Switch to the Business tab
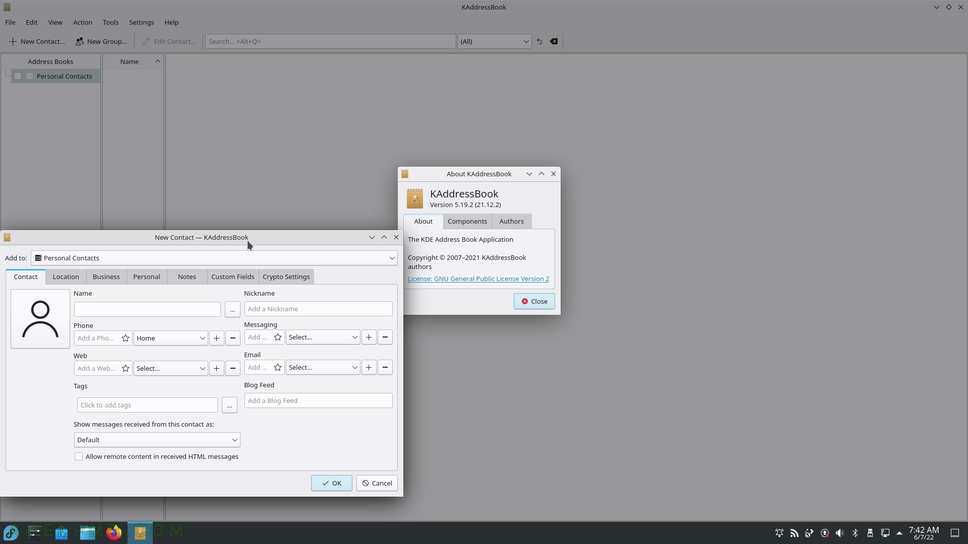968x544 pixels. point(106,277)
